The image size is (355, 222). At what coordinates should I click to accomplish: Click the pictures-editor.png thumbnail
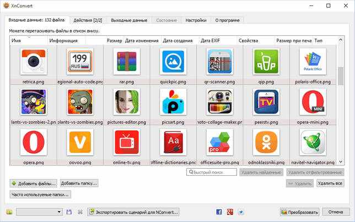[127, 102]
